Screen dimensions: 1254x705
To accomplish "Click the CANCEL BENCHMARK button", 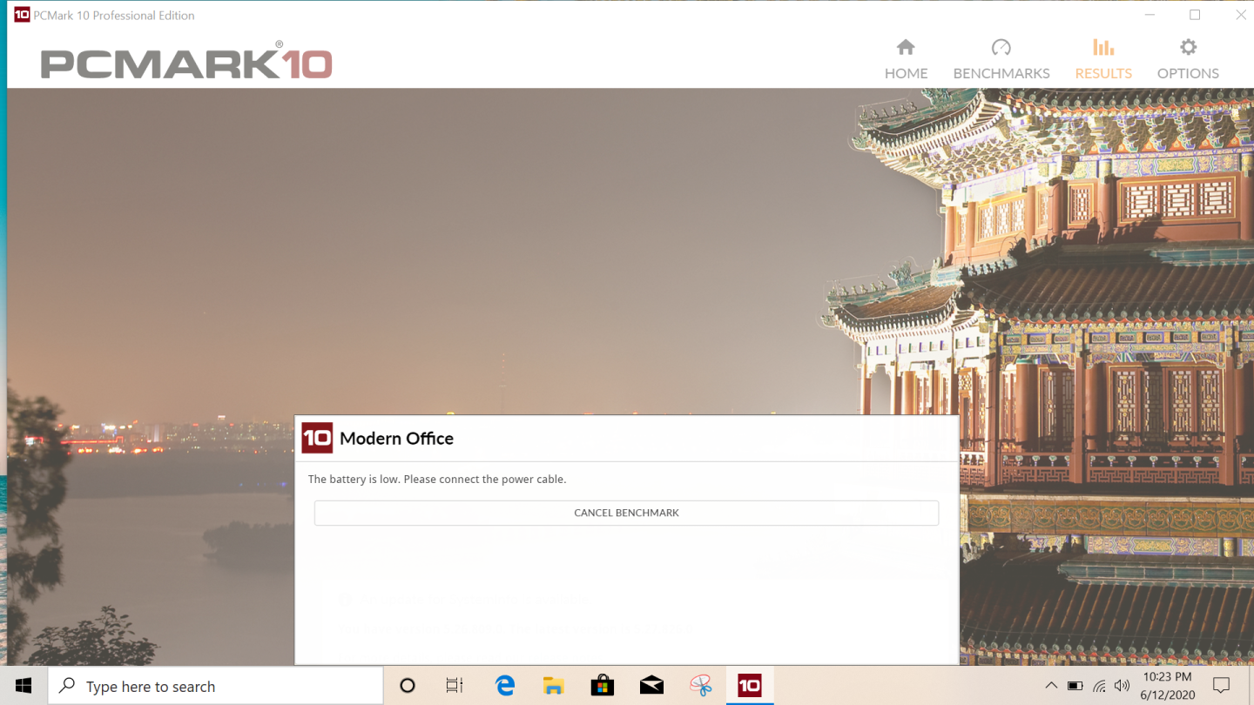I will point(626,513).
